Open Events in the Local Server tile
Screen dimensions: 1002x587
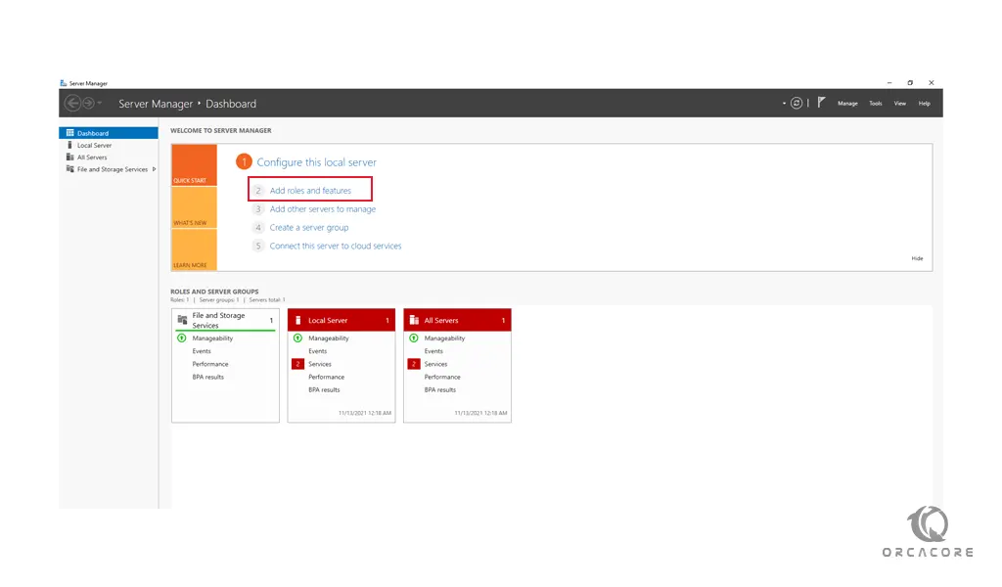[318, 351]
